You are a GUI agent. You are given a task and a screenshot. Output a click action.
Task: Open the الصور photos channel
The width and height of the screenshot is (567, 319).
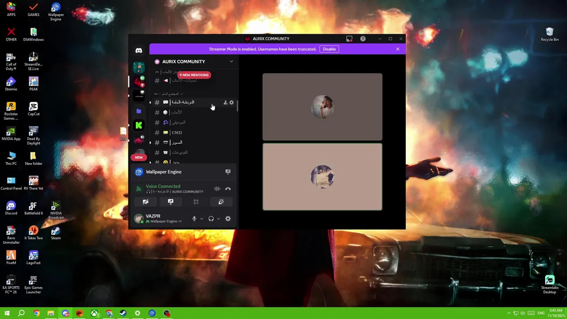194,143
